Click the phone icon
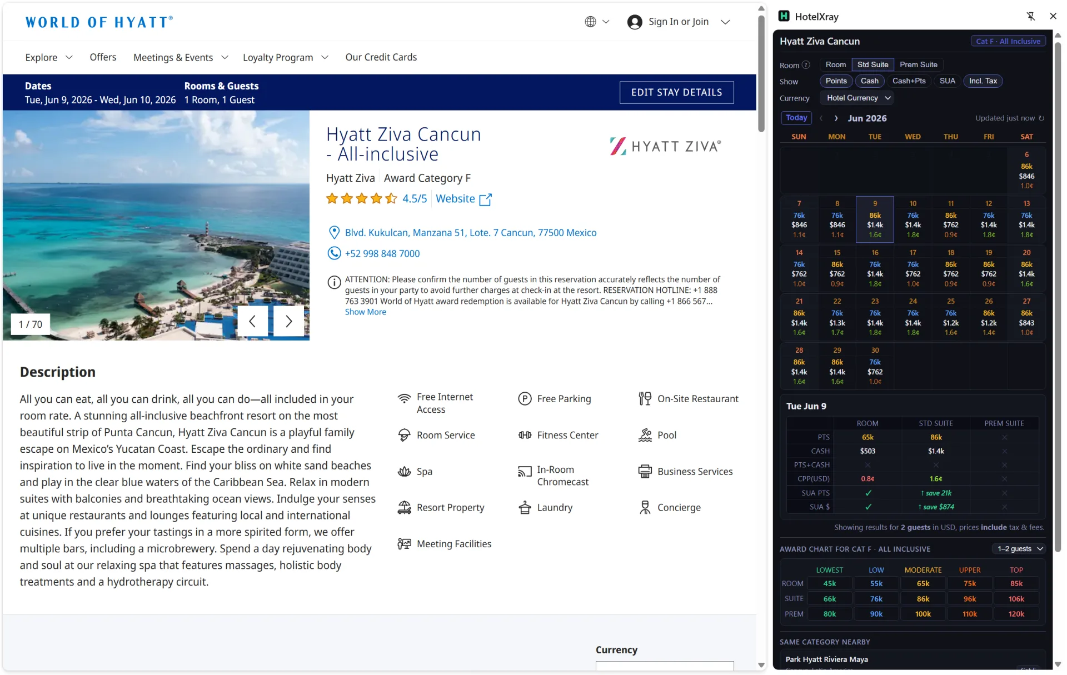The height and width of the screenshot is (675, 1067). pos(334,253)
